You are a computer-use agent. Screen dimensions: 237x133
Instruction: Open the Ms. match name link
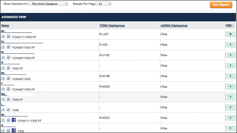click(x=4, y=94)
